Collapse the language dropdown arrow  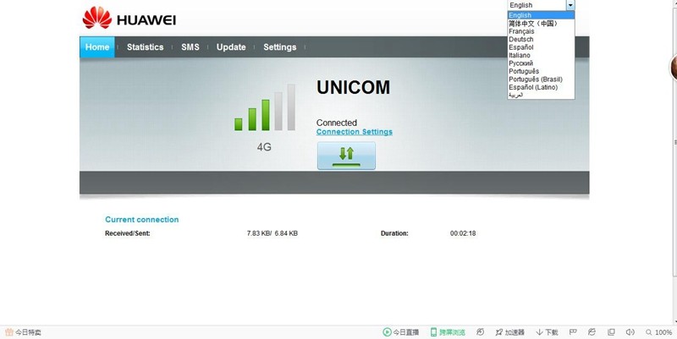570,5
